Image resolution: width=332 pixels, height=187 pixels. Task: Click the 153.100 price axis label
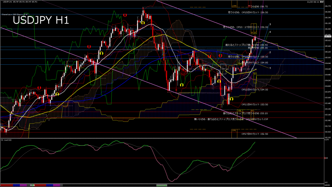pyautogui.click(x=327, y=115)
